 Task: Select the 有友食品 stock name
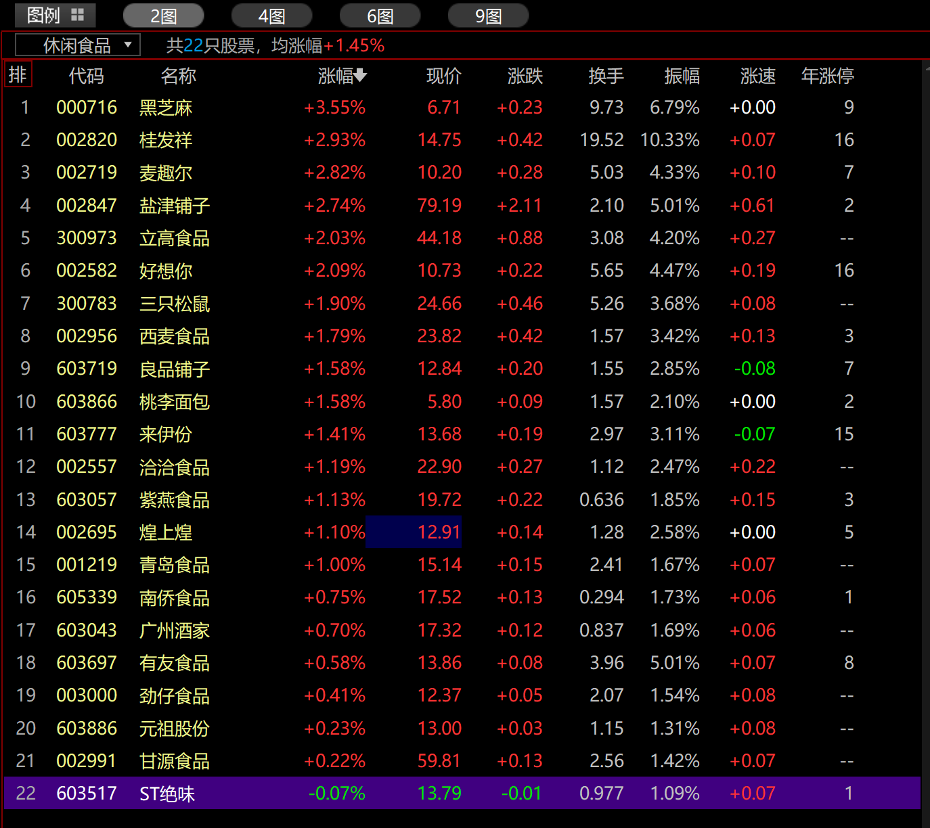coord(175,663)
